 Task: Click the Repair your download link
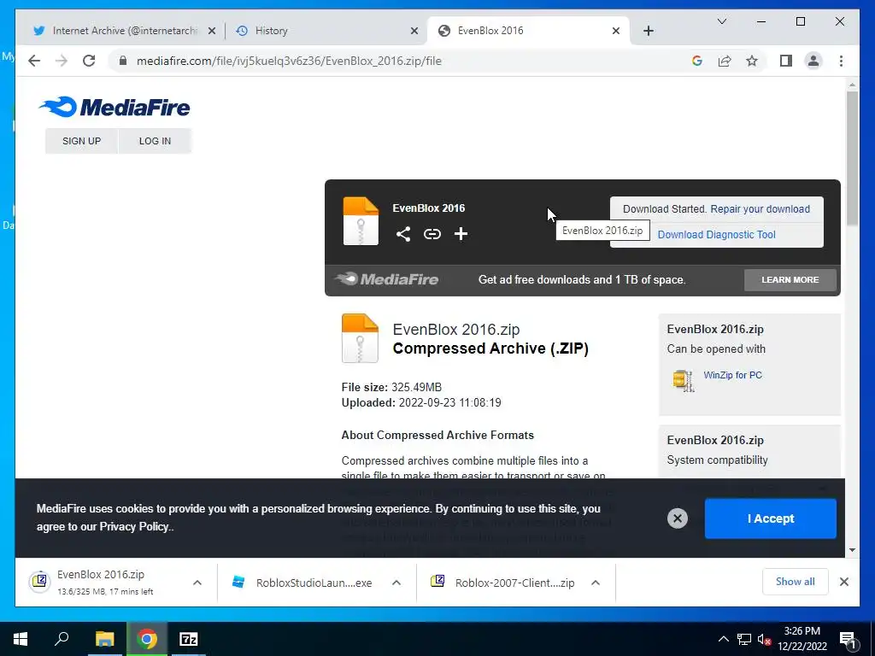point(760,209)
